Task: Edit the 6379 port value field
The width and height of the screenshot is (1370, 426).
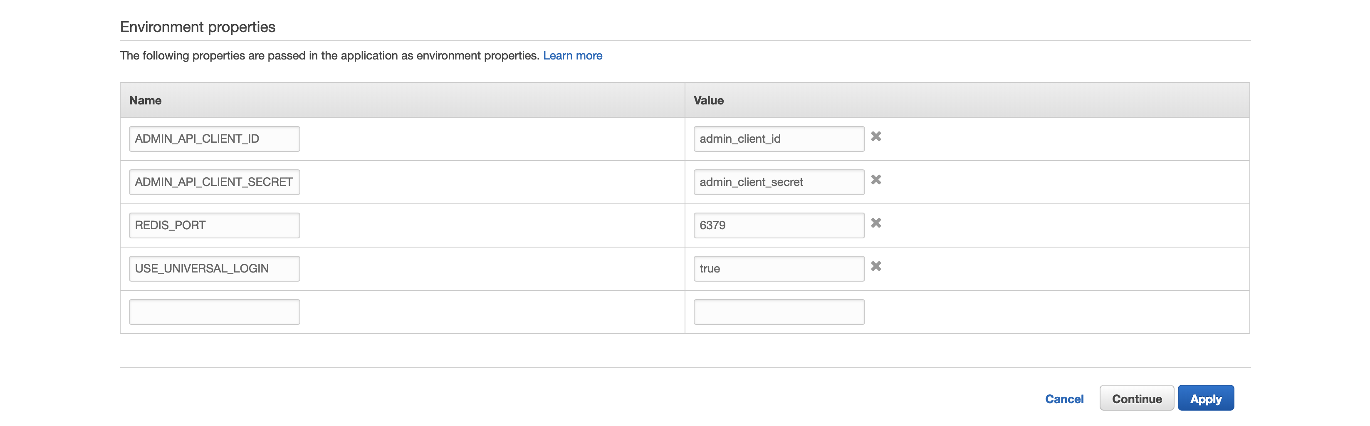Action: click(779, 225)
